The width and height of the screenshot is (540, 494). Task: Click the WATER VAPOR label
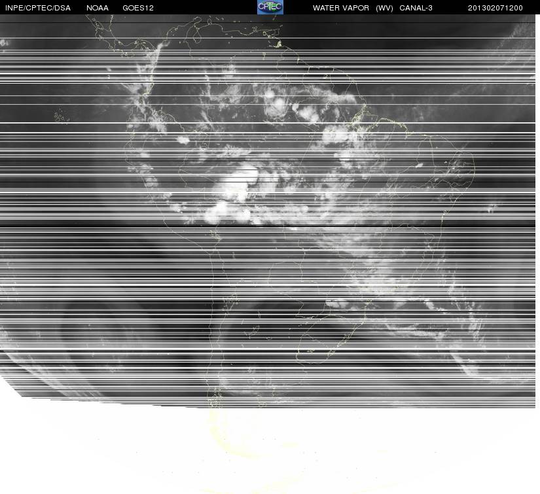pyautogui.click(x=341, y=8)
